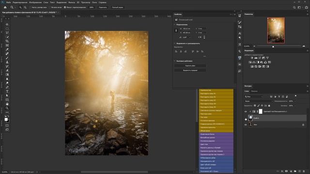Collapse the Quick Actions section

(x=175, y=61)
